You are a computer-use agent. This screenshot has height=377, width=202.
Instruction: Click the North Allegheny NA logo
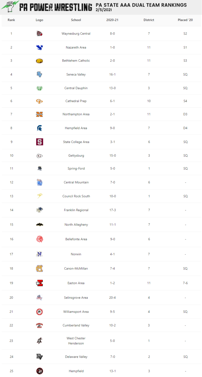39,225
